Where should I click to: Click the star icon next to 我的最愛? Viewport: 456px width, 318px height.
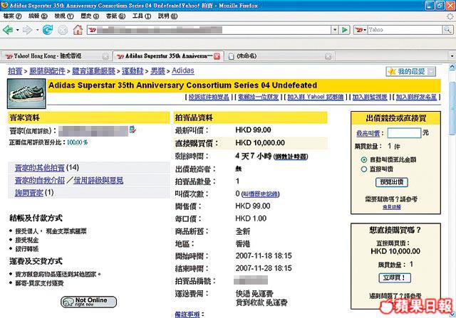(x=391, y=72)
